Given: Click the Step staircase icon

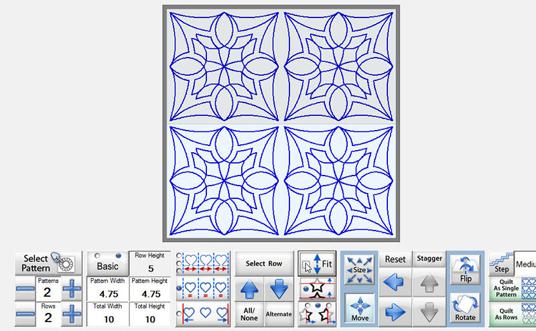Looking at the screenshot, I should point(501,263).
